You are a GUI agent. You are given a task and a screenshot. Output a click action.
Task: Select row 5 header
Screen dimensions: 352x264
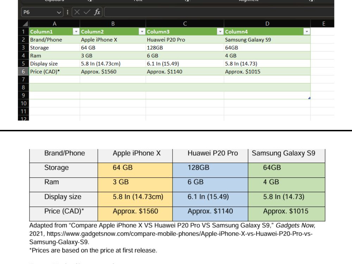click(x=23, y=63)
